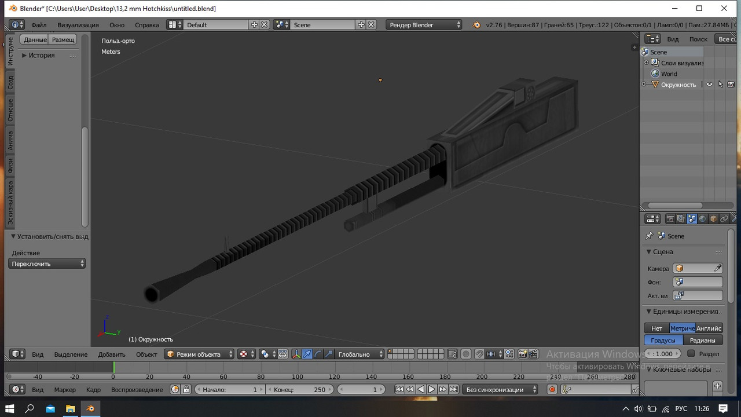Click the pin icon next to Scene

(x=649, y=236)
